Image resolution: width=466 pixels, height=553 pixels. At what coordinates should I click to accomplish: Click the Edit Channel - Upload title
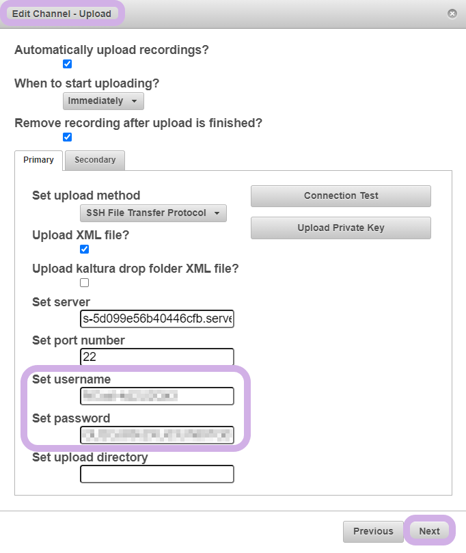pos(61,14)
